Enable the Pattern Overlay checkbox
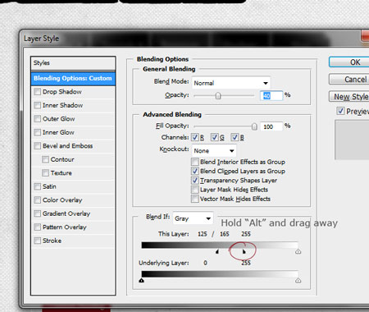 coord(38,227)
